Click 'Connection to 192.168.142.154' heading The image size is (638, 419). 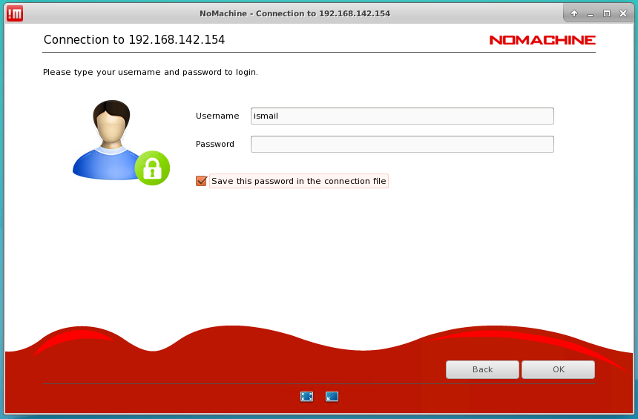tap(134, 39)
